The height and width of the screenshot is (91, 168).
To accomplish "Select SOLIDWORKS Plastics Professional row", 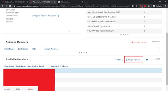I will point(124,21).
